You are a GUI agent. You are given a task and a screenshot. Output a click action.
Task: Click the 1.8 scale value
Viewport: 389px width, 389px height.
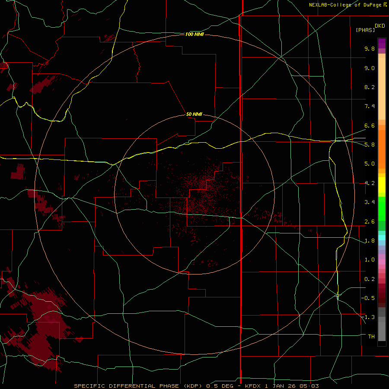370,241
